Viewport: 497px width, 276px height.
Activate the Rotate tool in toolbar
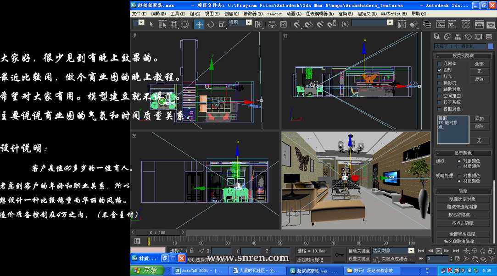pos(211,24)
